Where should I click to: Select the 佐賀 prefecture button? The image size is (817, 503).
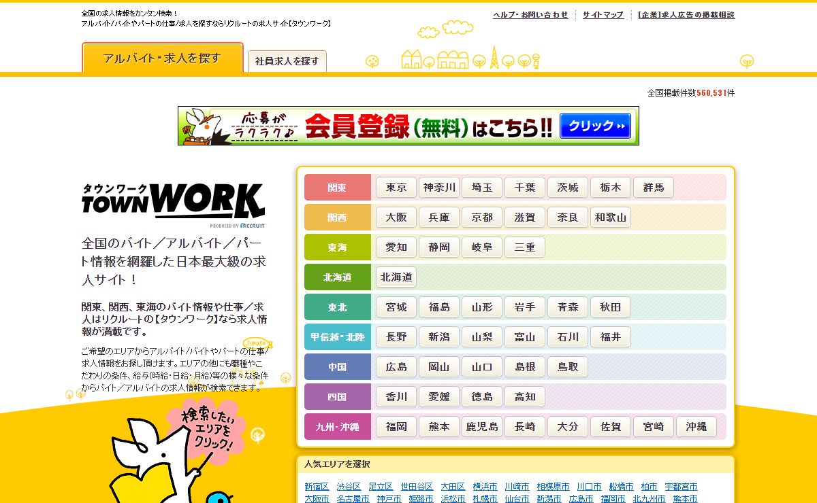[611, 427]
